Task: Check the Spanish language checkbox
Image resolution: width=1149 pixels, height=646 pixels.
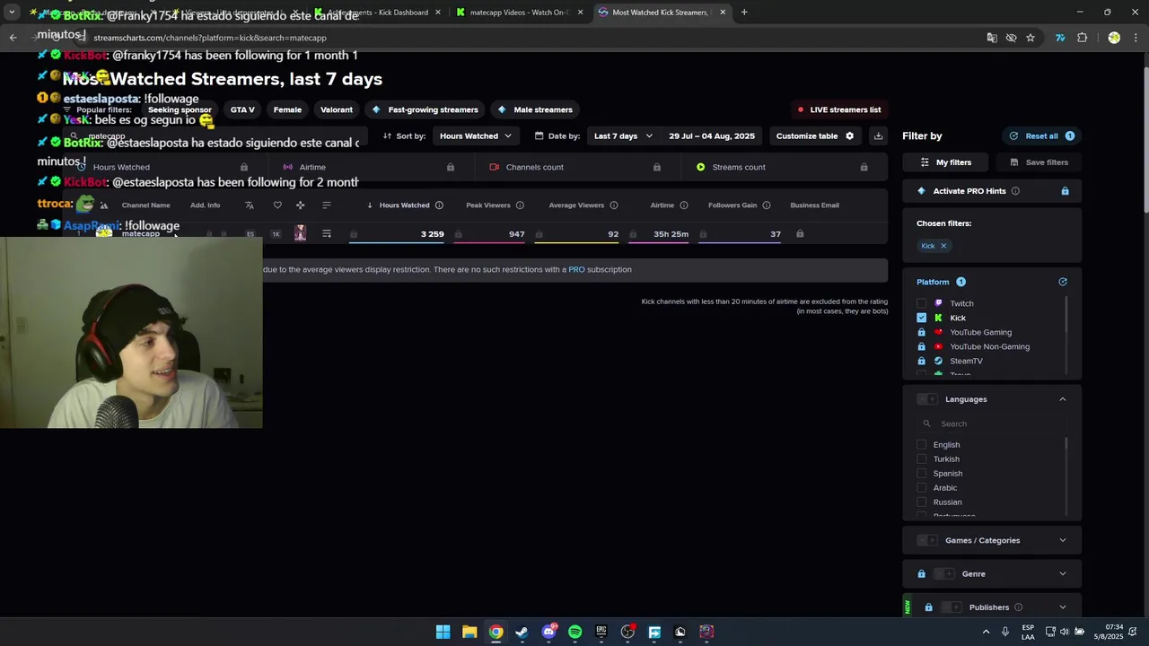Action: (922, 474)
